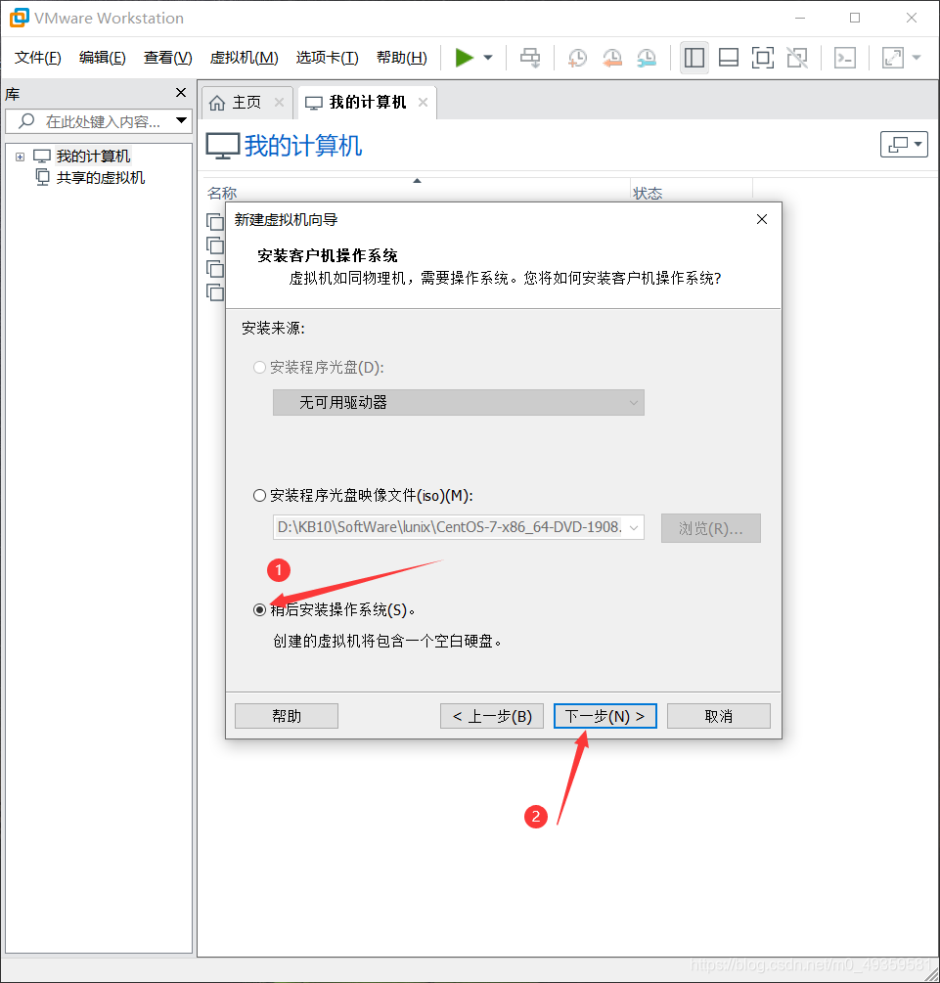Click the Unity mode toolbar icon
940x983 pixels.
click(797, 58)
